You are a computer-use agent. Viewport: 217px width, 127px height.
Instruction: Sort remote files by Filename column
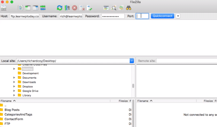[x=167, y=101]
